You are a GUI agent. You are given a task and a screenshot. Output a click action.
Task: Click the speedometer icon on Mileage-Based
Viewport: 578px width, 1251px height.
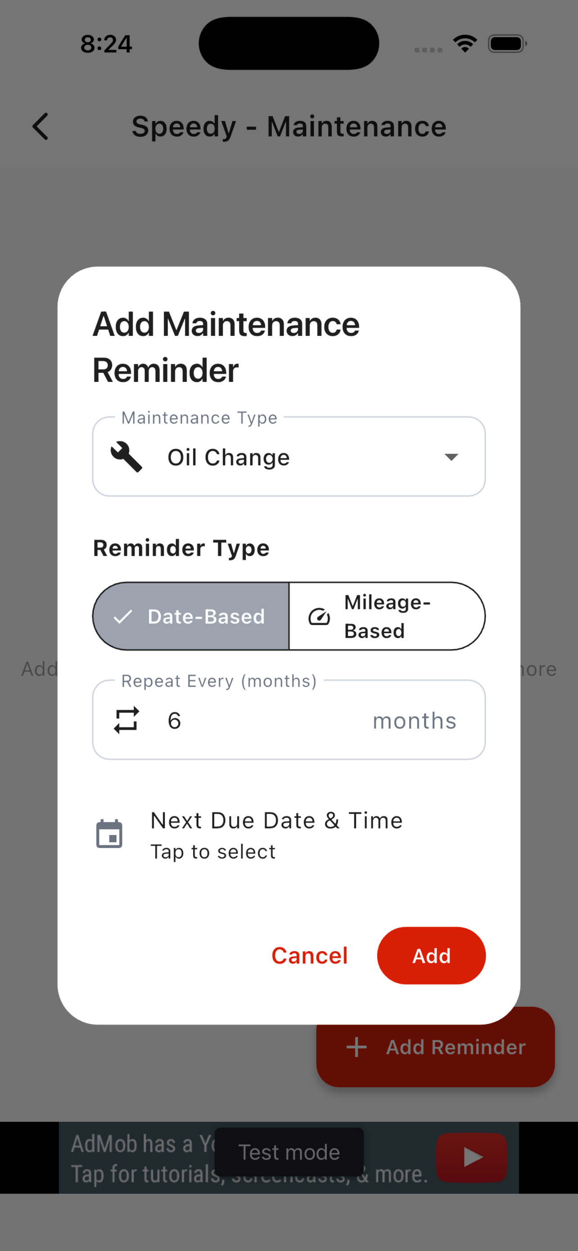(318, 616)
